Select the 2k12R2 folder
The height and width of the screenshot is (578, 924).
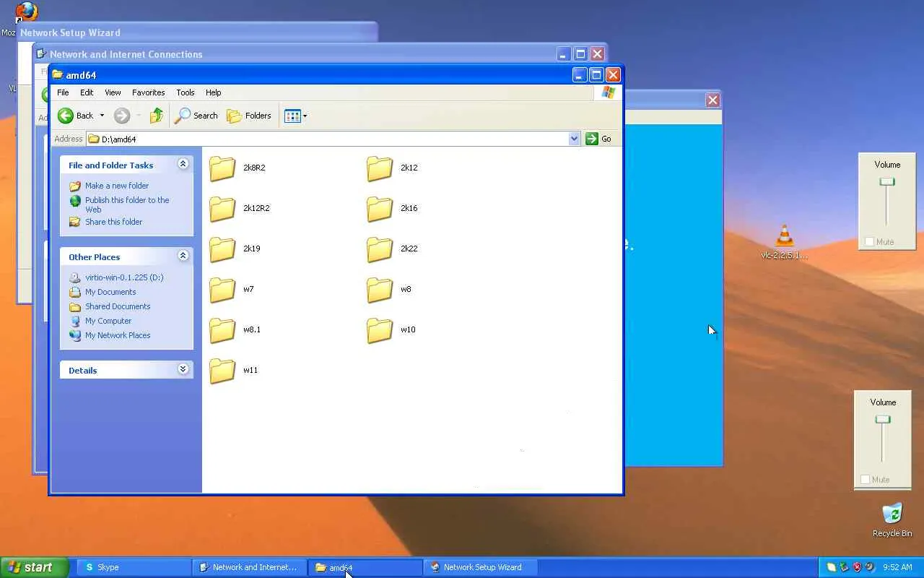click(x=222, y=209)
